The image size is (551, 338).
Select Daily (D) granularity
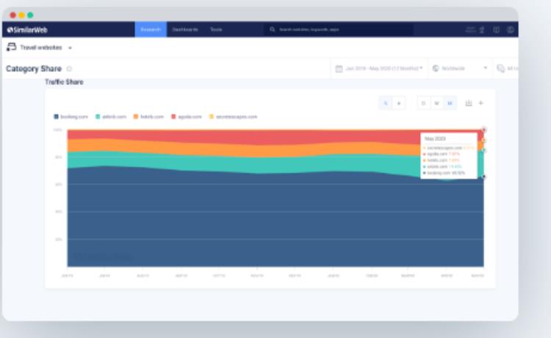click(423, 104)
